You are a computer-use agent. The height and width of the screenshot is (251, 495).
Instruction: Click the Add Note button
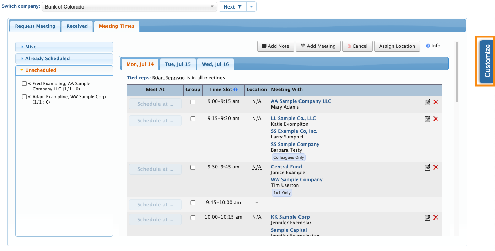276,46
